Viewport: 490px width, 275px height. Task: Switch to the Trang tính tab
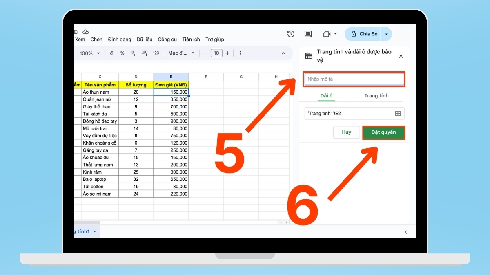pyautogui.click(x=376, y=96)
